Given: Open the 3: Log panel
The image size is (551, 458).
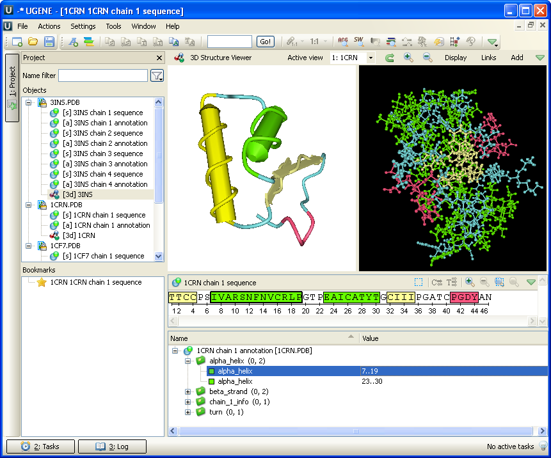Looking at the screenshot, I should (x=112, y=446).
